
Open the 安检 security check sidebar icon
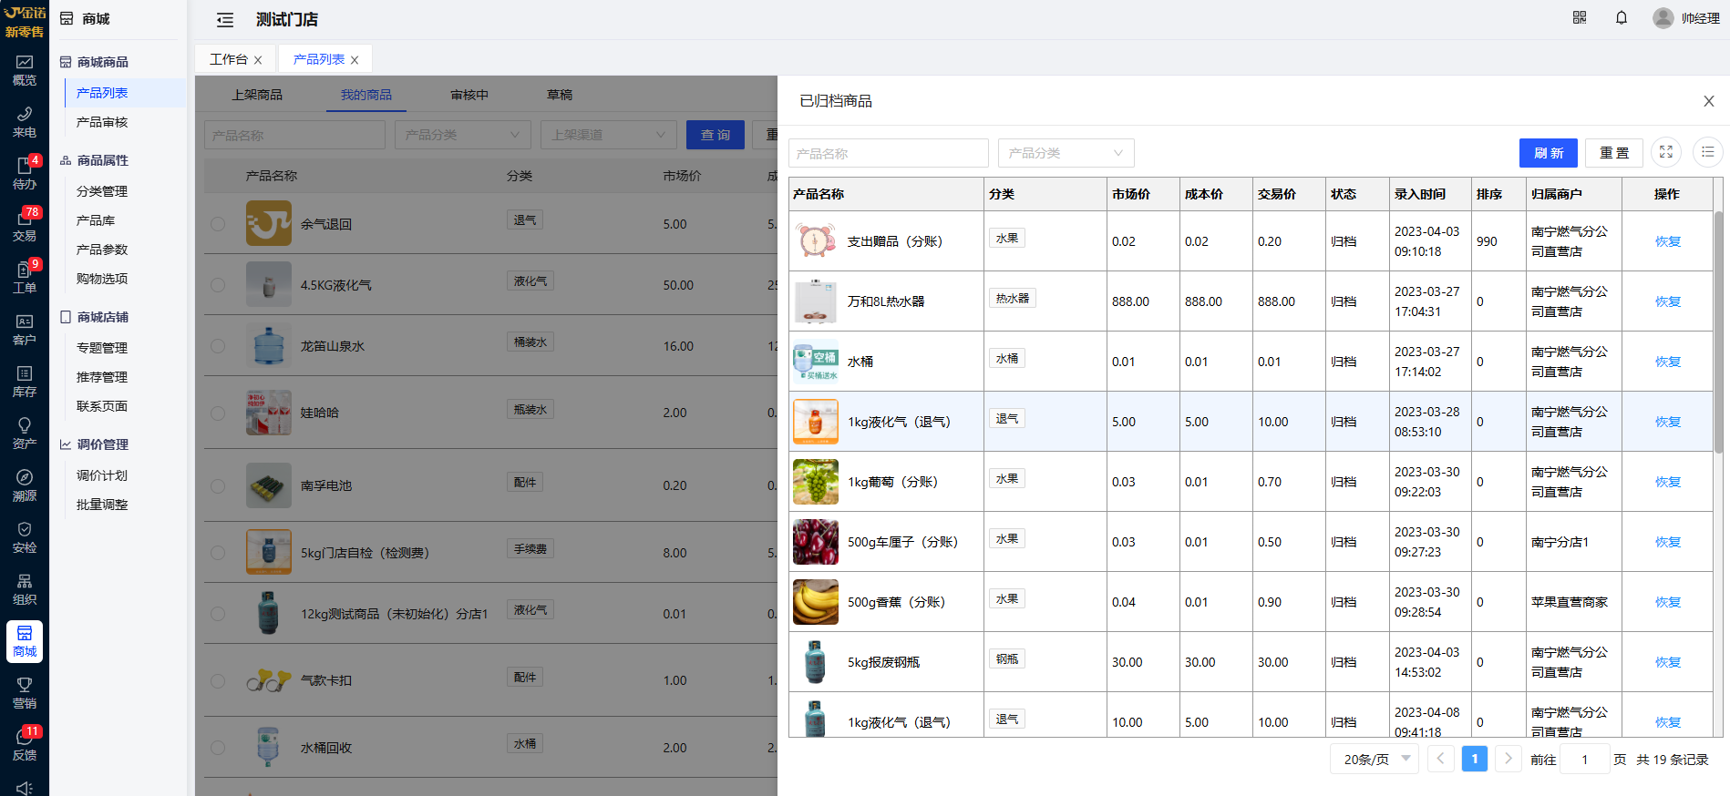25,537
